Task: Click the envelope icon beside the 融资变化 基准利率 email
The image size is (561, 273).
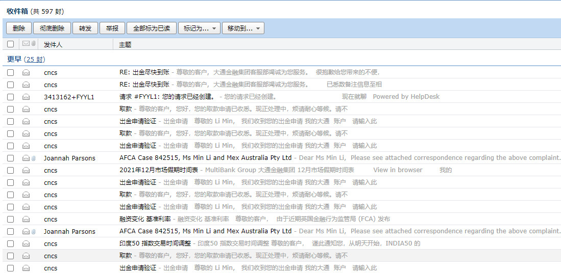Action: [x=26, y=219]
